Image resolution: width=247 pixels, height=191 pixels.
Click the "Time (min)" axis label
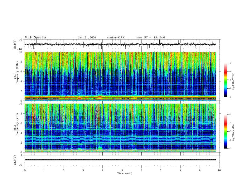coord(125,173)
